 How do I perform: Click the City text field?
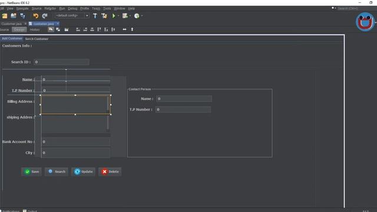click(76, 153)
